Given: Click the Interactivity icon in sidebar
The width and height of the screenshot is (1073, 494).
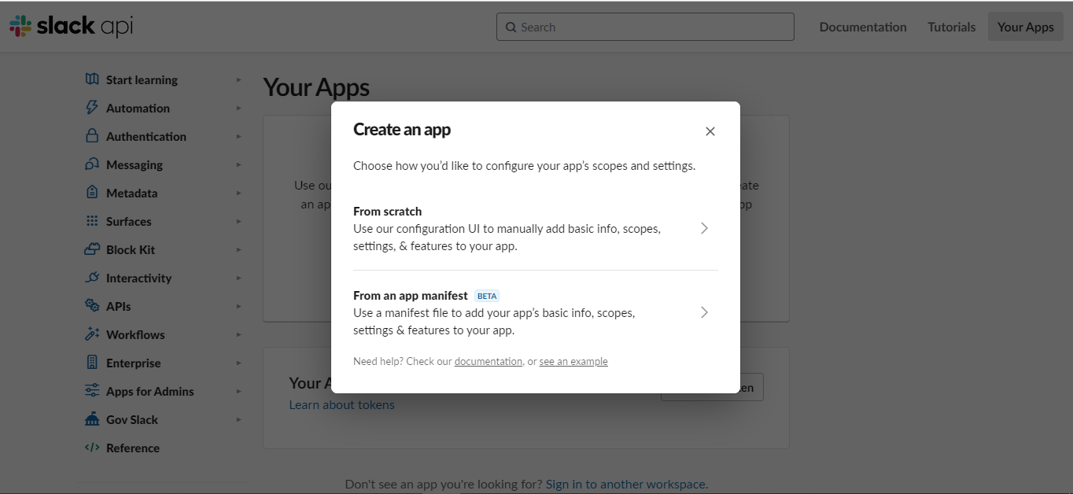Looking at the screenshot, I should [92, 278].
